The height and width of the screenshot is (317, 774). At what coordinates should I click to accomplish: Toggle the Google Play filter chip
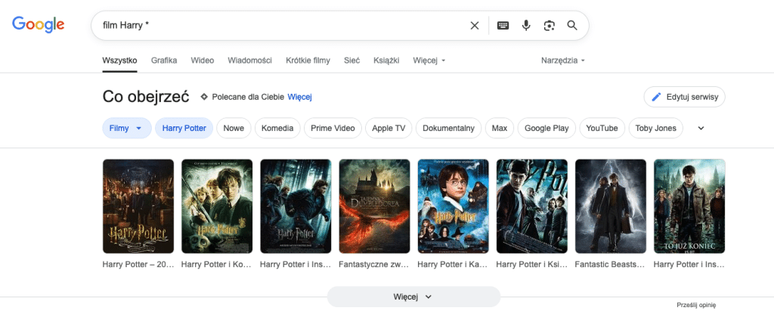(x=546, y=129)
